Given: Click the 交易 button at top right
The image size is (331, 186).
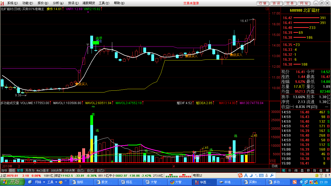Looking at the screenshot, I should [290, 3].
